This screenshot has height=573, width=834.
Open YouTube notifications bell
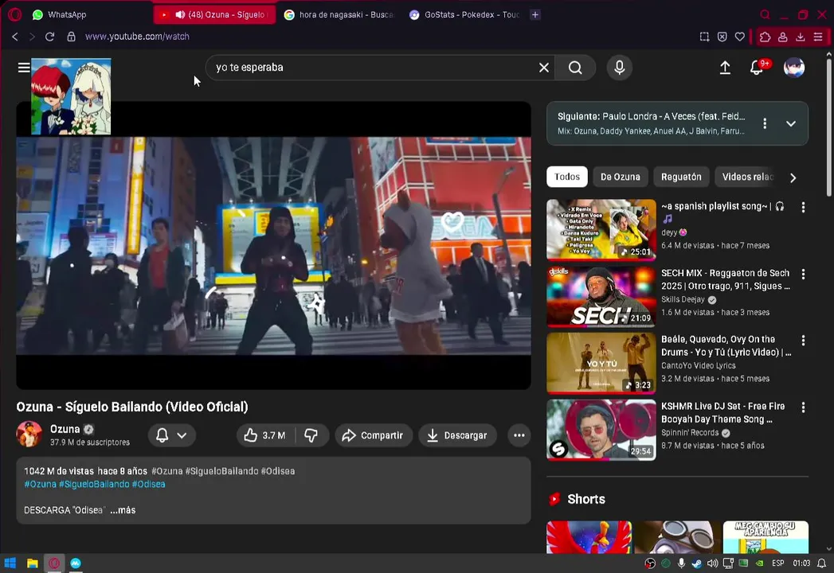coord(757,68)
